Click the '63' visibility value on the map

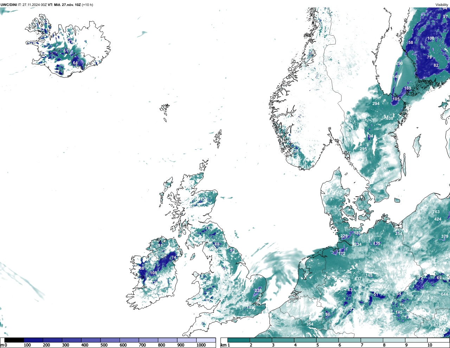(350, 290)
